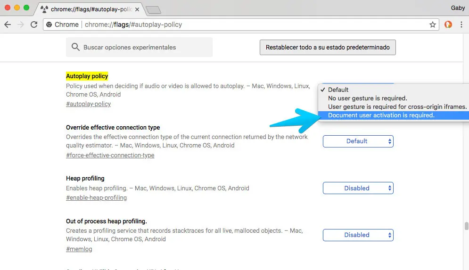Focus the Buscar opciones experimentales field
Image resolution: width=469 pixels, height=270 pixels.
click(x=140, y=47)
